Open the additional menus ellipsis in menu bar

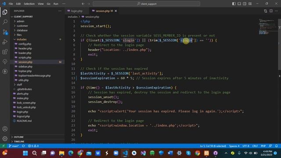pos(64,4)
